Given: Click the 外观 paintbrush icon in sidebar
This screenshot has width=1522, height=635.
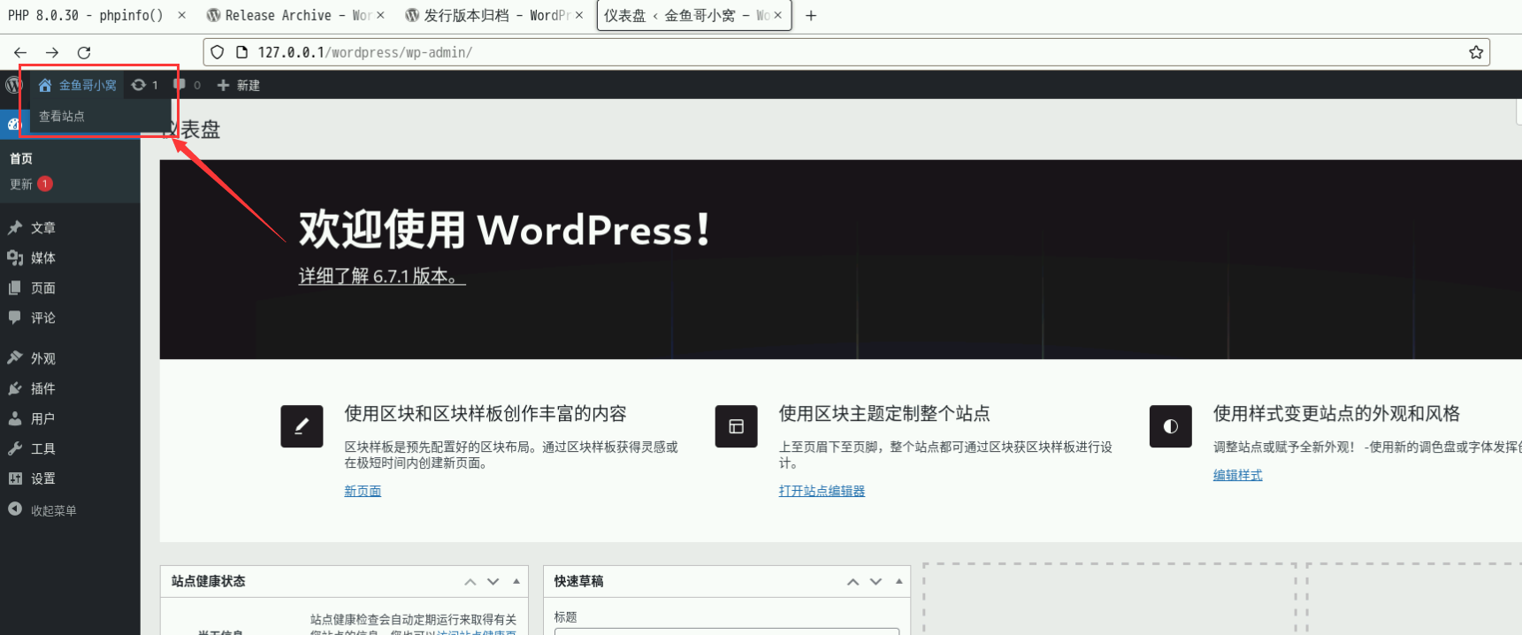Looking at the screenshot, I should point(15,358).
